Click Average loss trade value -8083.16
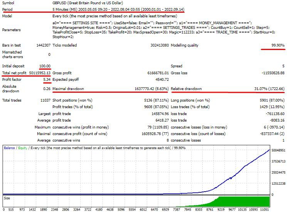This screenshot has width=287, height=212. (x=277, y=120)
